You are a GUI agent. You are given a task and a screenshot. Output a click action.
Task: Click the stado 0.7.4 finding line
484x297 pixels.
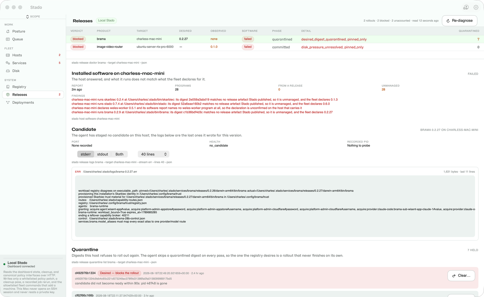[x=201, y=104]
